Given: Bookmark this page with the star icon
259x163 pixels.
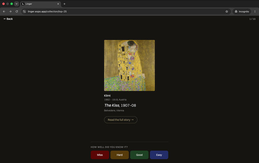Looking at the screenshot, I should (x=227, y=11).
